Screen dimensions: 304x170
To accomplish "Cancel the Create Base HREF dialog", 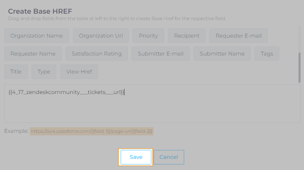I will pyautogui.click(x=169, y=157).
